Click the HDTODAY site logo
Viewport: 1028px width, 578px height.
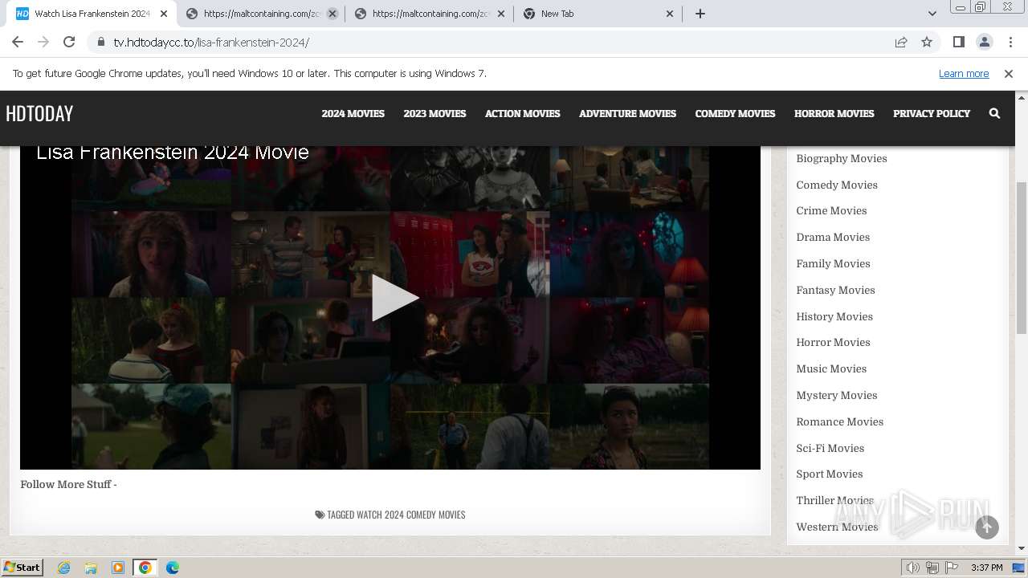(x=39, y=113)
